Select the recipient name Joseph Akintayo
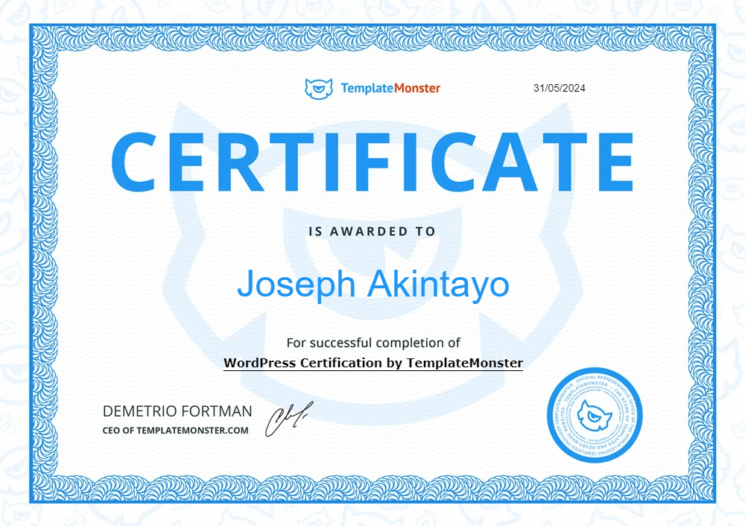 click(x=373, y=284)
